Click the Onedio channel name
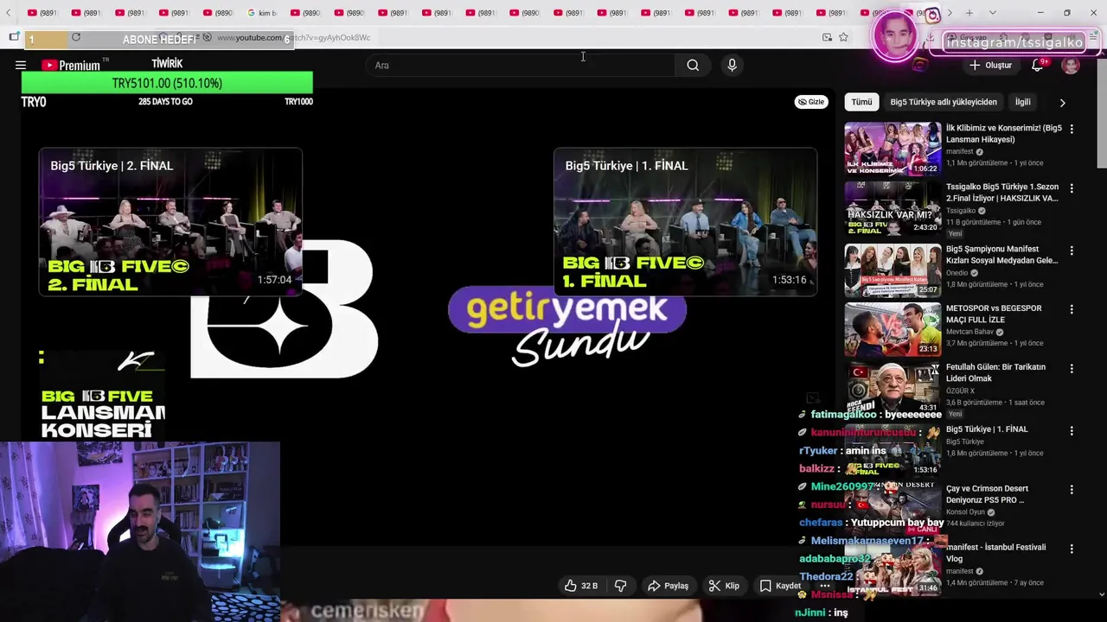The width and height of the screenshot is (1107, 622). (957, 273)
